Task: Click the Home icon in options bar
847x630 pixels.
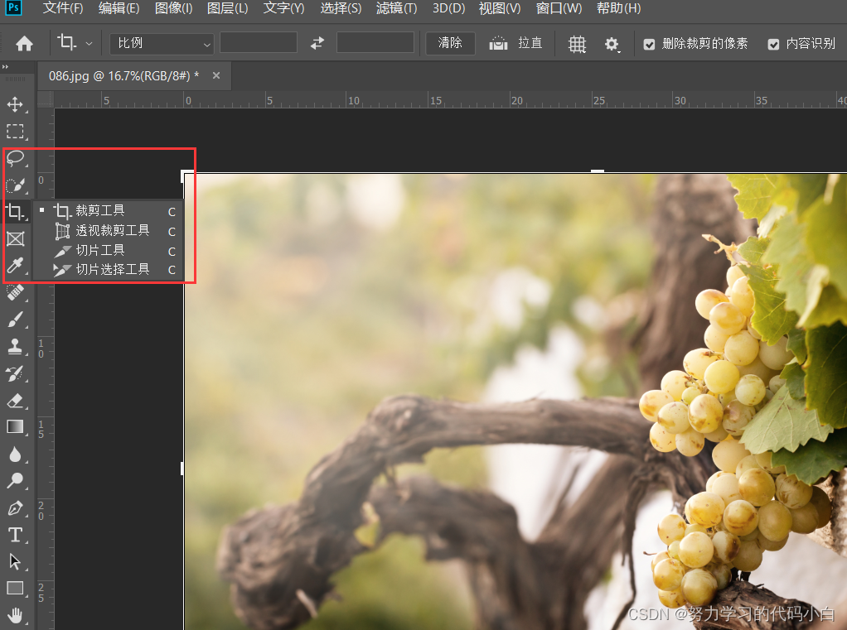Action: tap(24, 43)
